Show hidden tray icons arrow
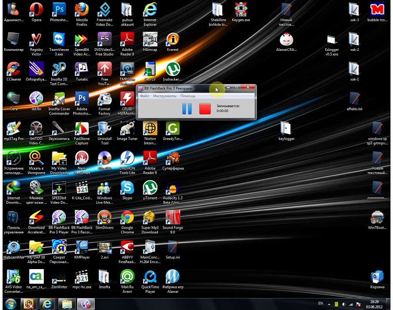 [x=329, y=304]
